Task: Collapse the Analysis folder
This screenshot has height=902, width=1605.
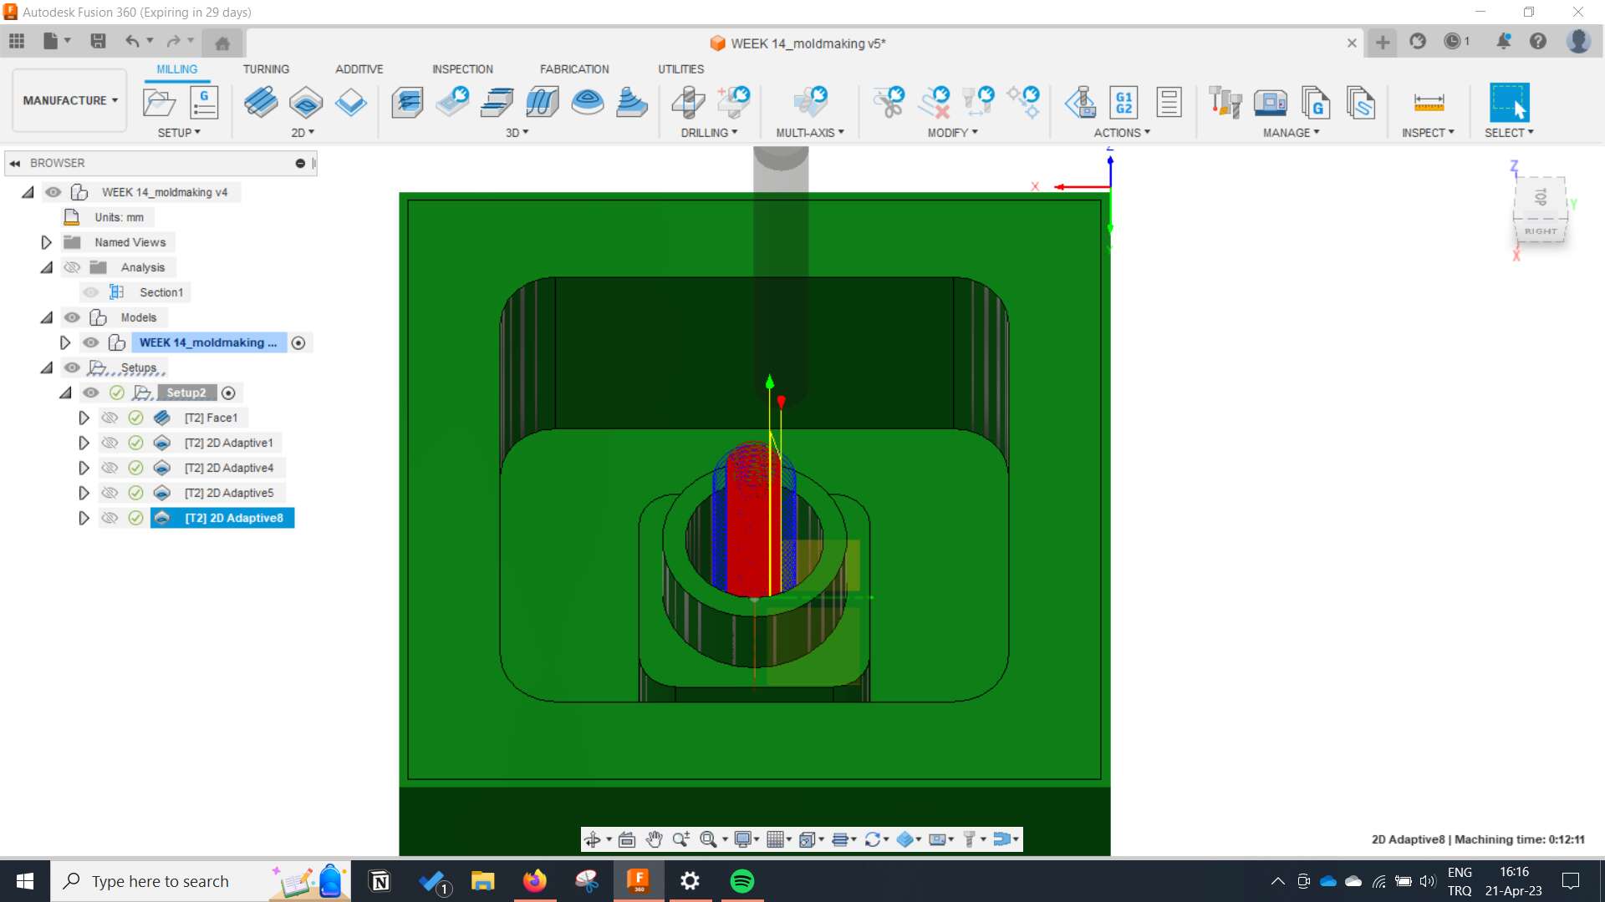Action: click(x=47, y=267)
